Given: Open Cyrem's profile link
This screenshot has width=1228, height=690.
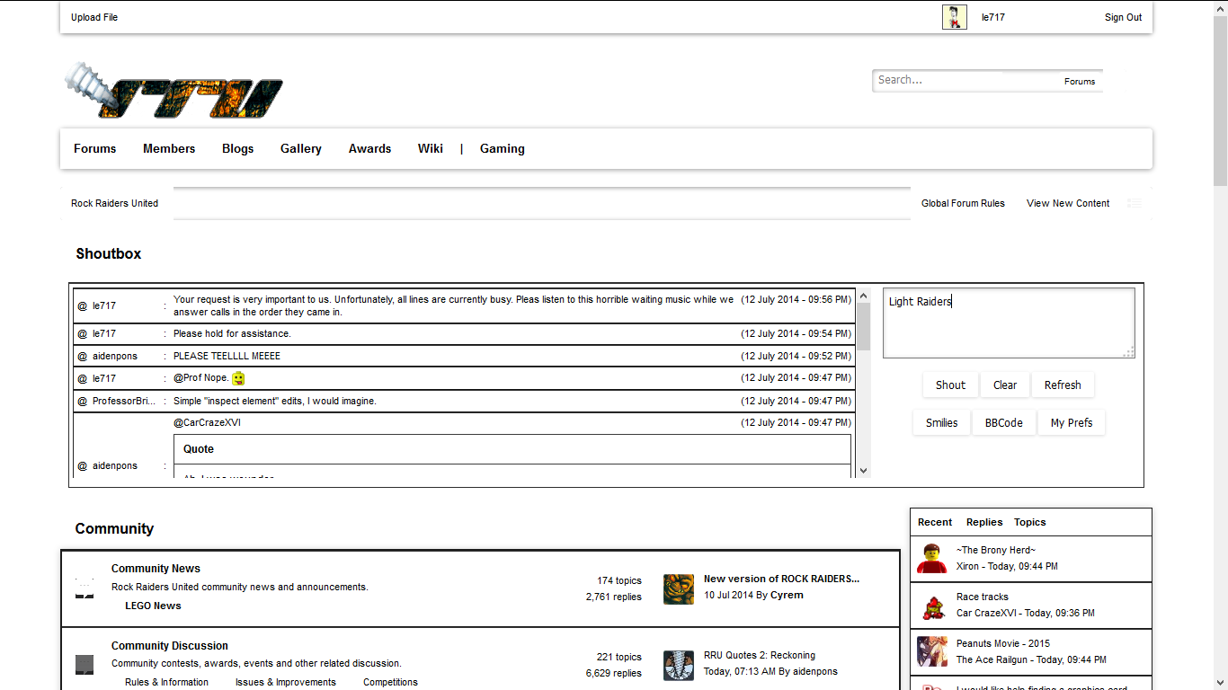Looking at the screenshot, I should pyautogui.click(x=787, y=595).
